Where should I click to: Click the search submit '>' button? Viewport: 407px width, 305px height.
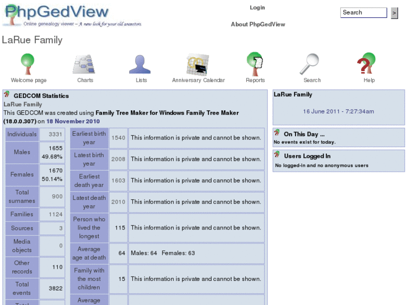[x=394, y=13]
